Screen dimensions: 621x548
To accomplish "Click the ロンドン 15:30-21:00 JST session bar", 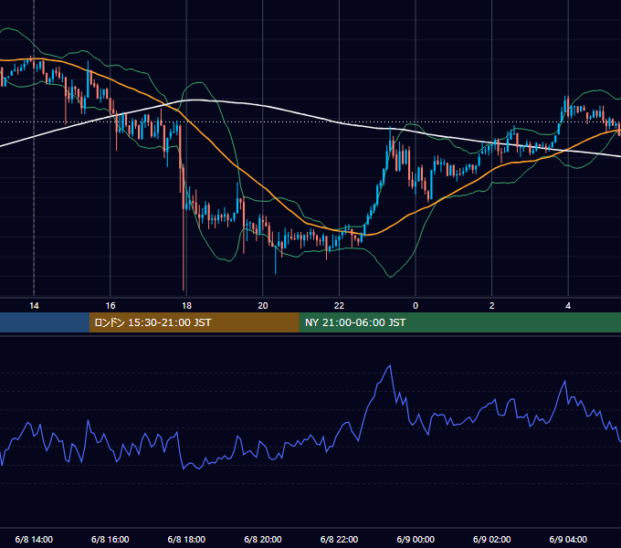I will click(x=194, y=322).
